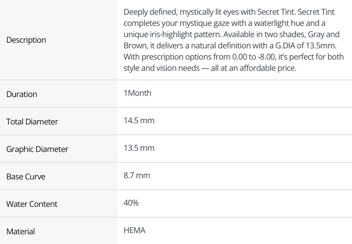Image resolution: width=352 pixels, height=244 pixels.
Task: Click the Duration row label
Action: 22,94
